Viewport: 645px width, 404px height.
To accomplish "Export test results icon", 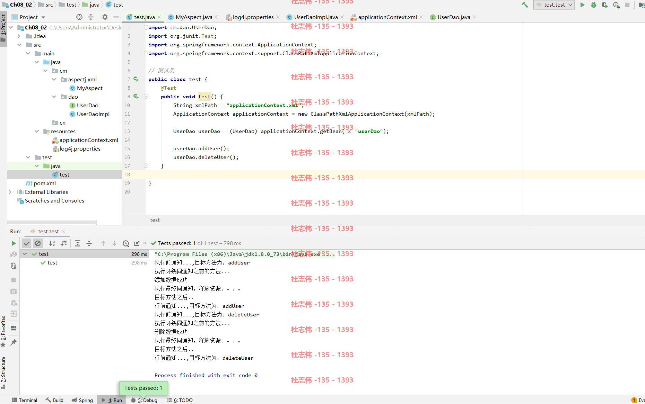I will tap(137, 243).
